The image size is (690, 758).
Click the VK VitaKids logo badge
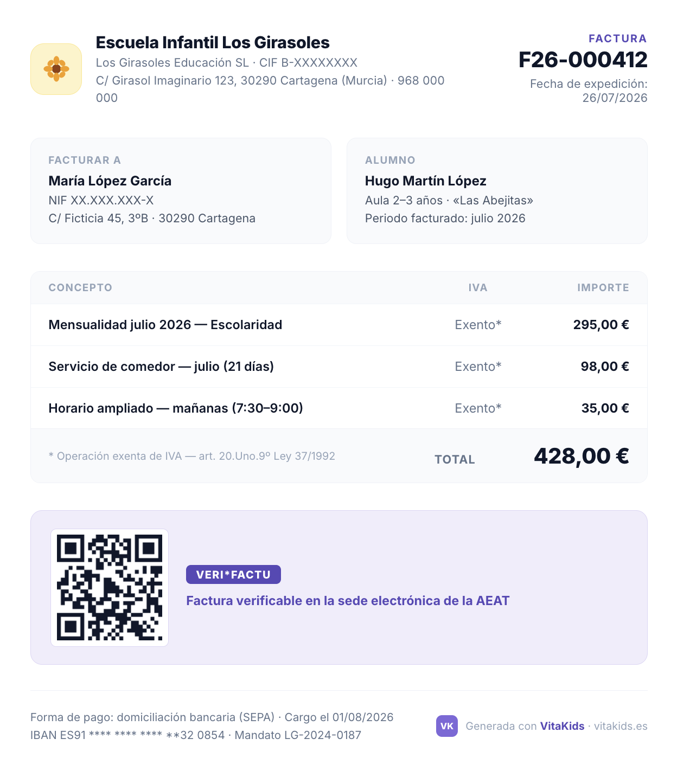447,726
